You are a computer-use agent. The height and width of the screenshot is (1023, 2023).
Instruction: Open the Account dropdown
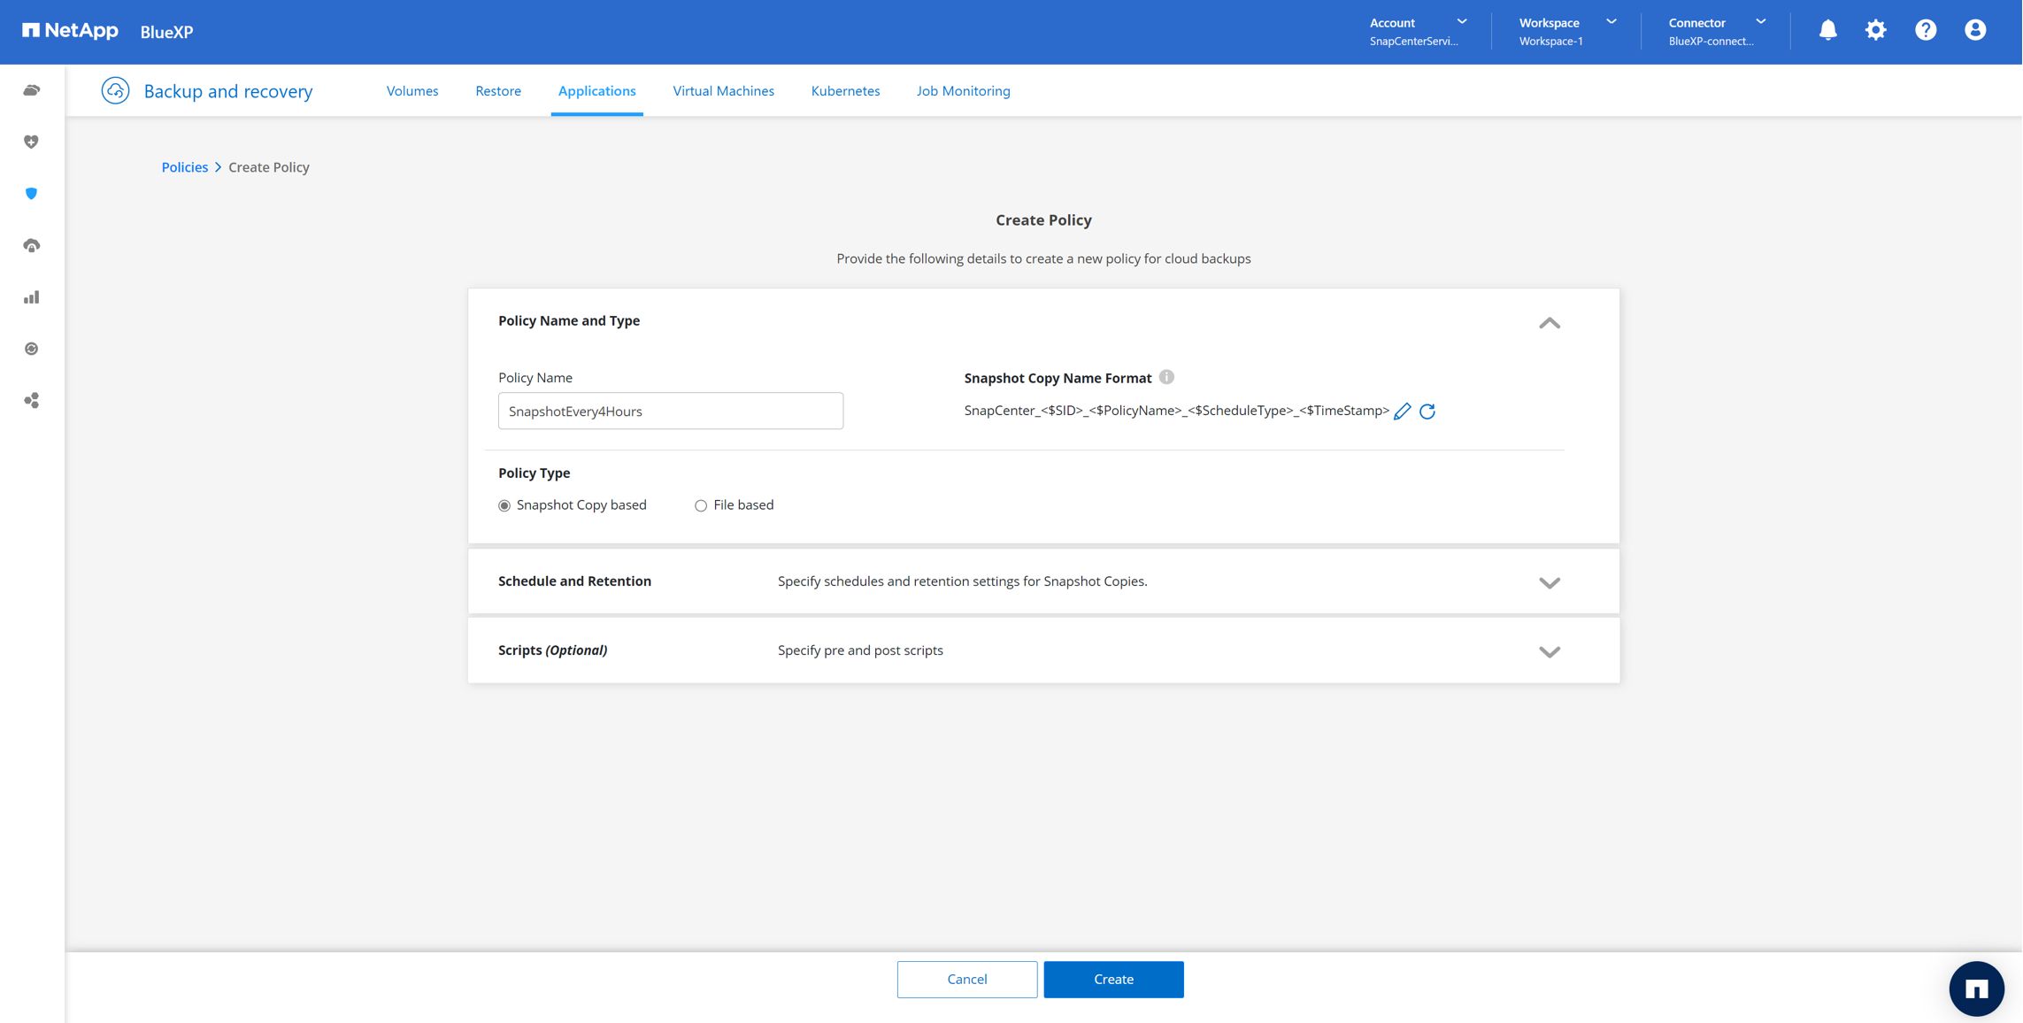(x=1418, y=31)
